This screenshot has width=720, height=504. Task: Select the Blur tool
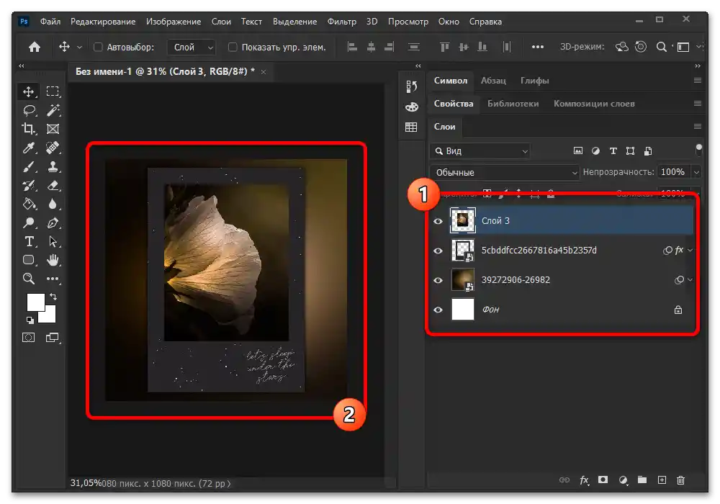(x=53, y=204)
